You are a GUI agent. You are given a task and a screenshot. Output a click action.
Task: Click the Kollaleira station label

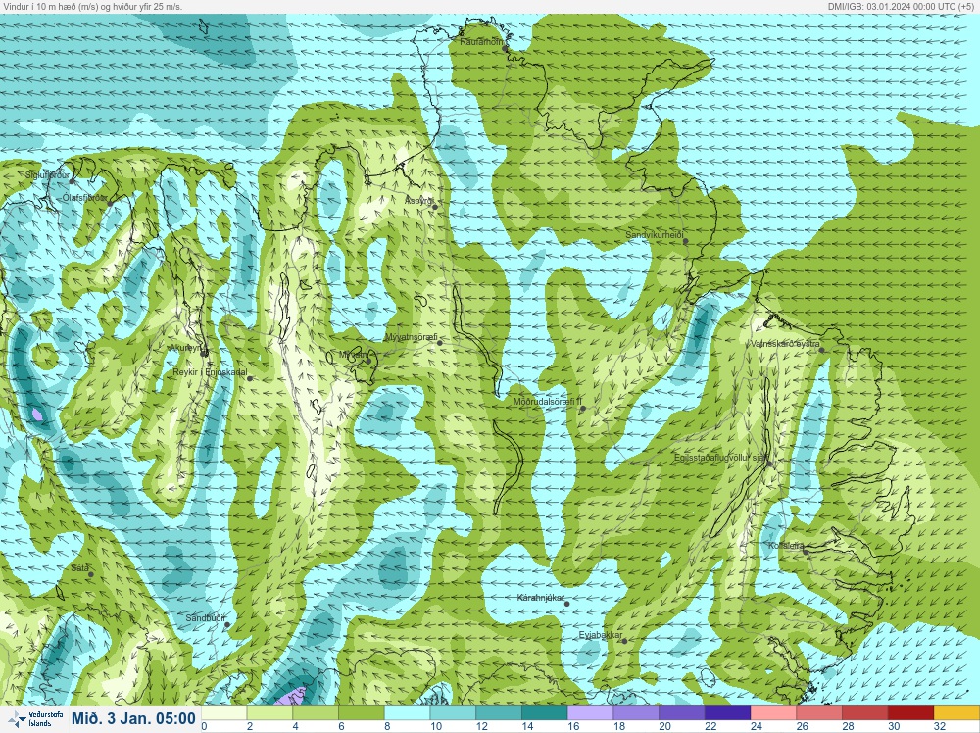(x=786, y=546)
